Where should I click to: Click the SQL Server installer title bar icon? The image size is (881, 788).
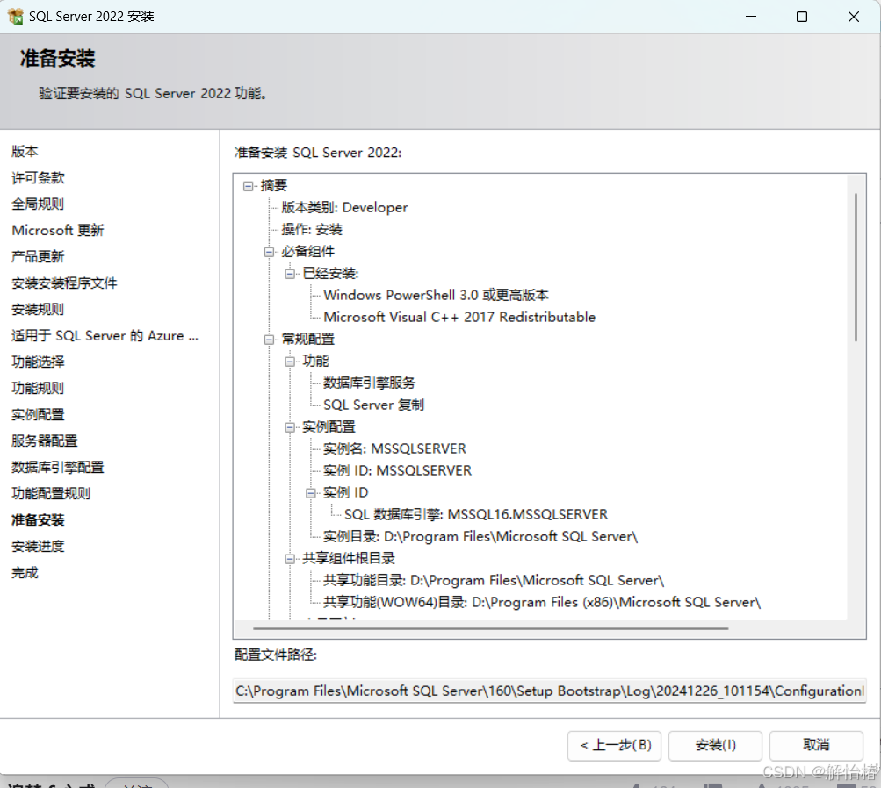(x=15, y=17)
